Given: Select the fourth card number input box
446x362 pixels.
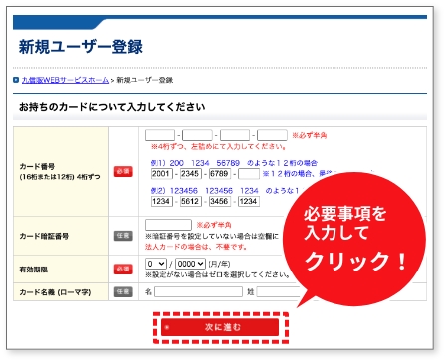Looking at the screenshot, I should tap(272, 135).
